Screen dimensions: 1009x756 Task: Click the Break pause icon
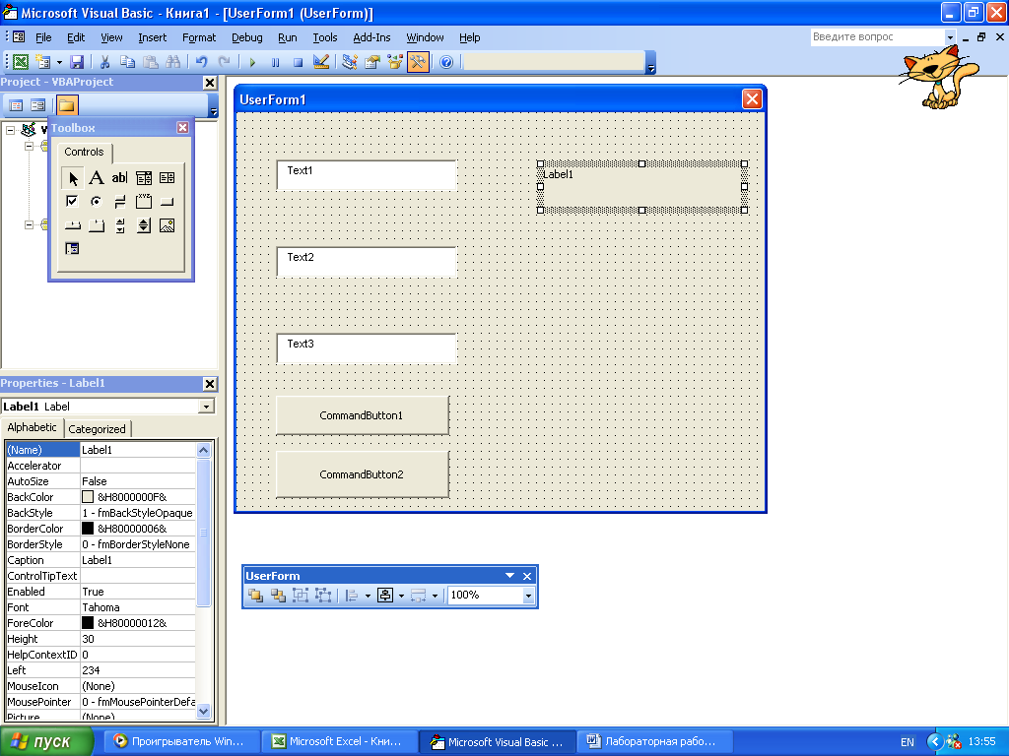tap(276, 62)
